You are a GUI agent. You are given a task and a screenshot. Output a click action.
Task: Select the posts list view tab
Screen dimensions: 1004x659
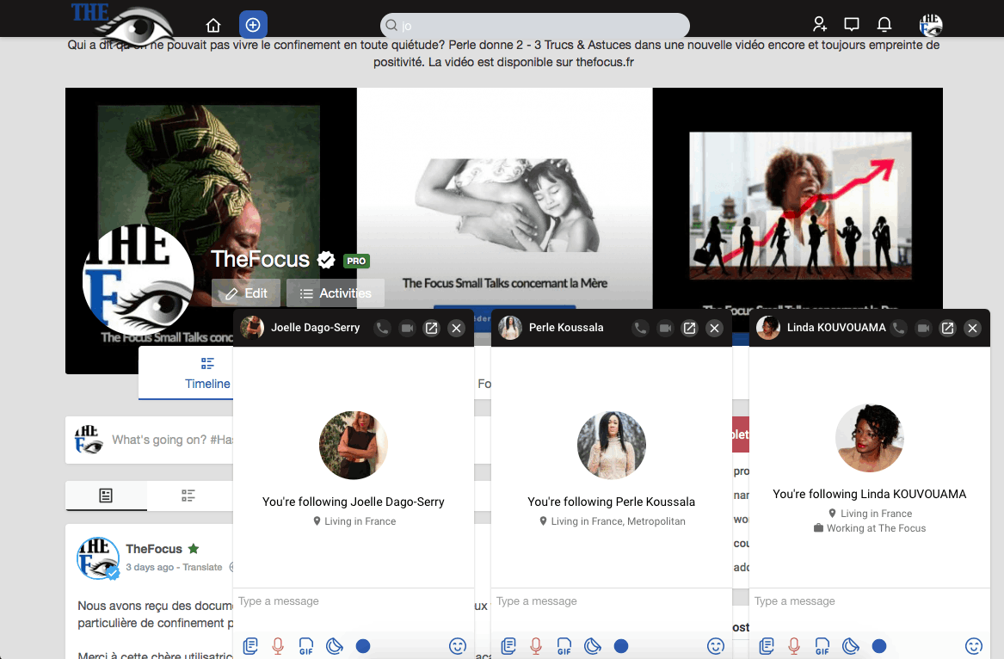106,495
